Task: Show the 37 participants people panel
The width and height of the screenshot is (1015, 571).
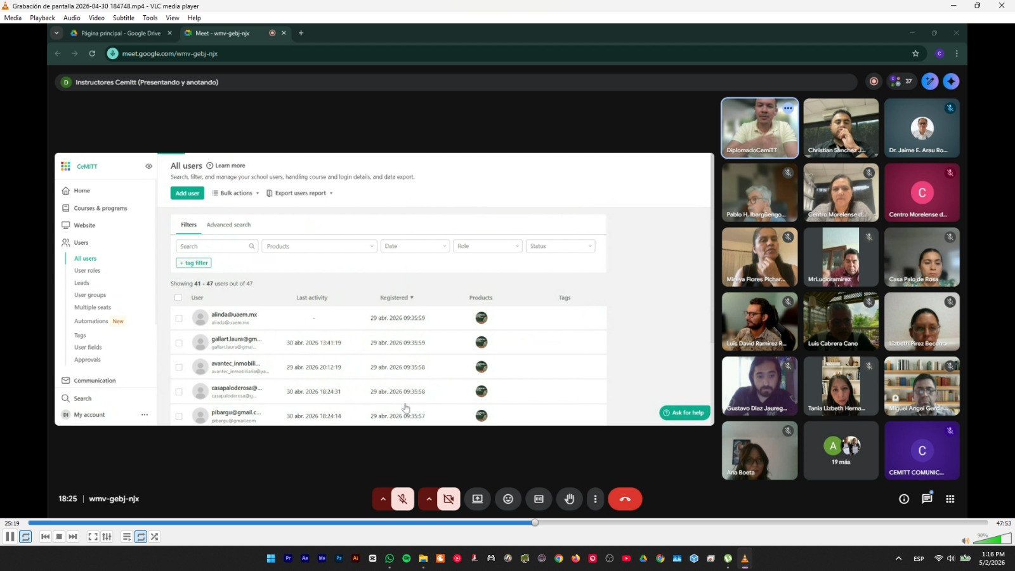Action: (x=901, y=81)
